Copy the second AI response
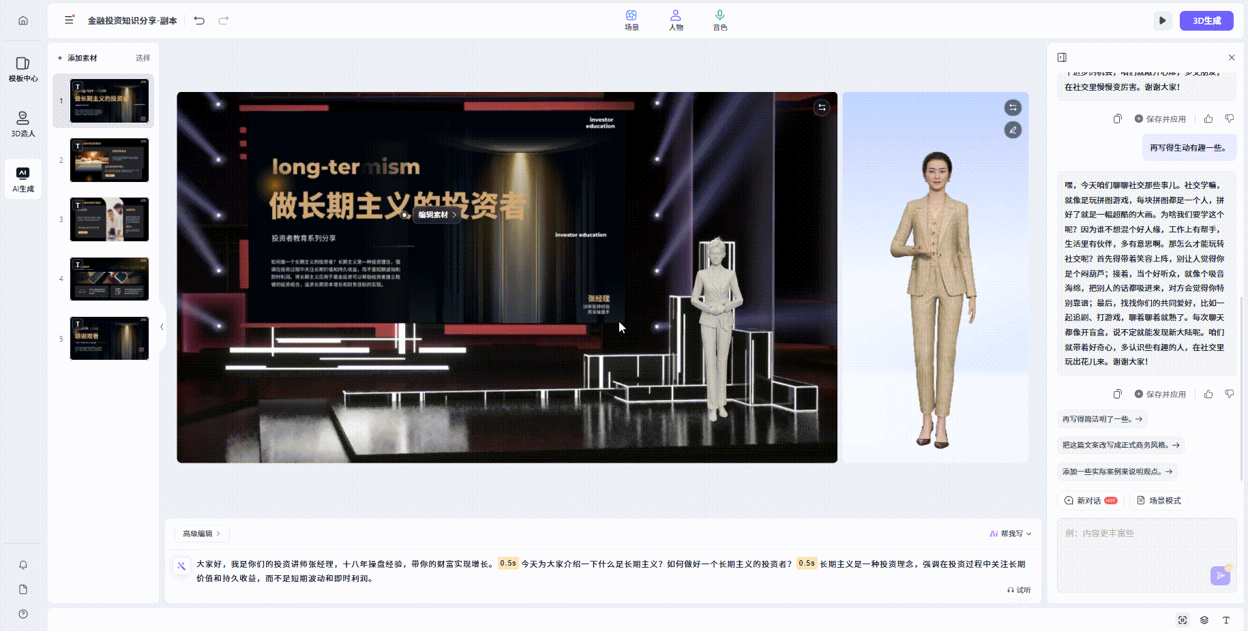This screenshot has width=1248, height=631. [1117, 394]
